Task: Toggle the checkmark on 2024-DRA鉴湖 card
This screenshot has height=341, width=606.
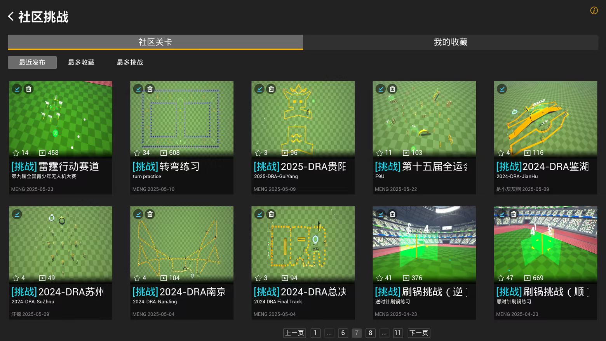Action: coord(502,89)
